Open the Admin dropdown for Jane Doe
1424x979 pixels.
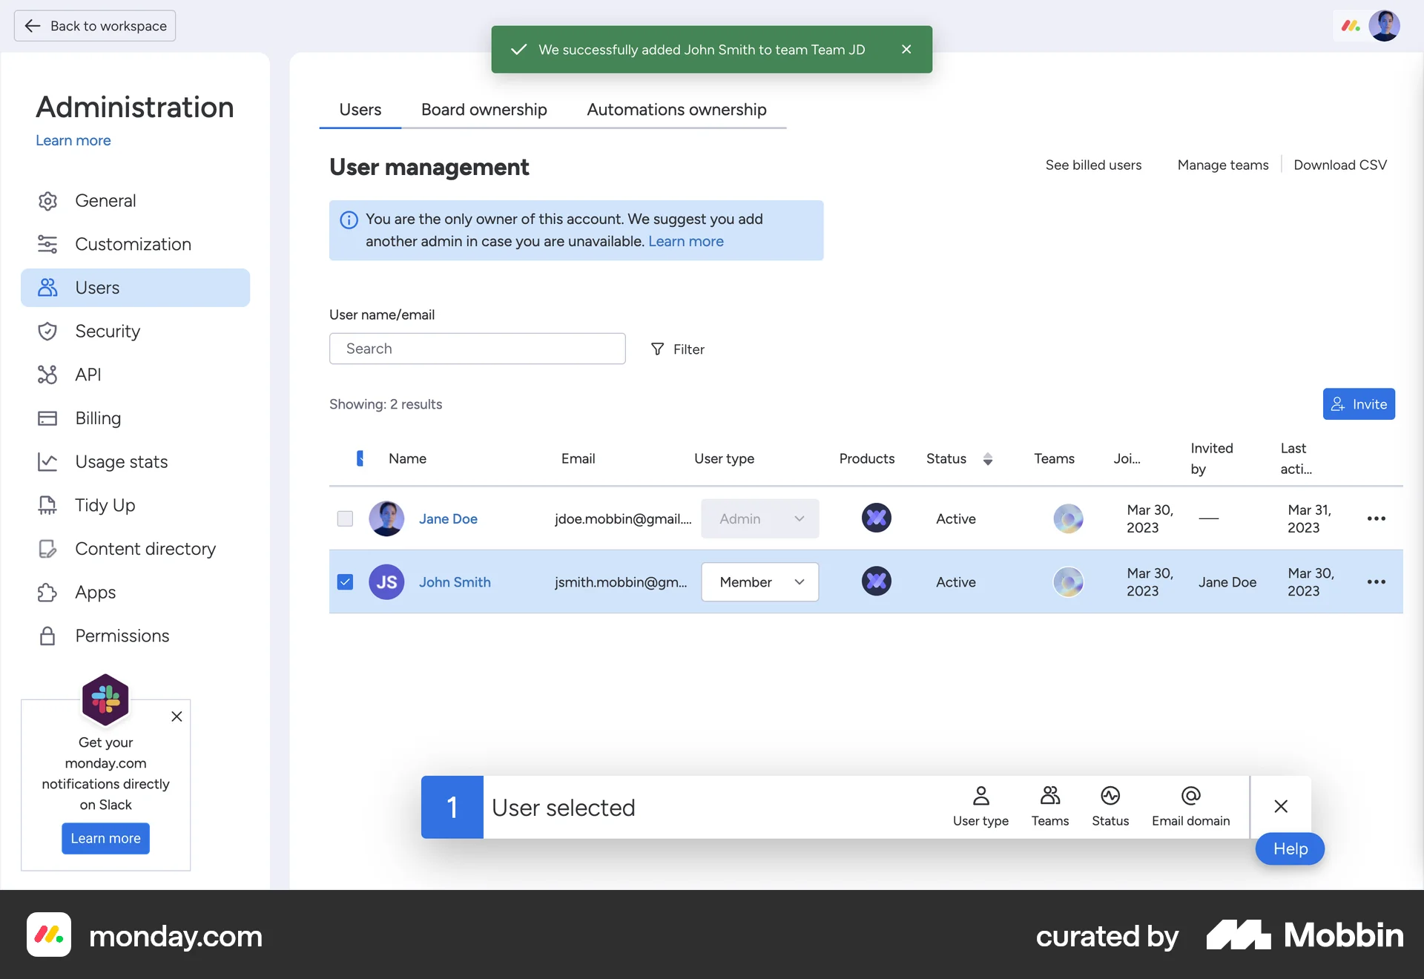759,518
